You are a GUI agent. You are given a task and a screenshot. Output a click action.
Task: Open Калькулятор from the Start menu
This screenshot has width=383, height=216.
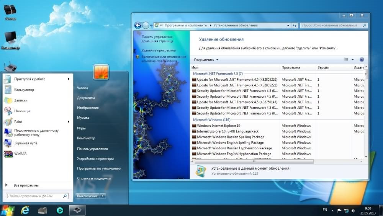pyautogui.click(x=24, y=90)
